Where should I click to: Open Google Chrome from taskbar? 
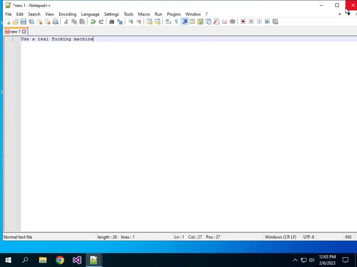[60, 260]
